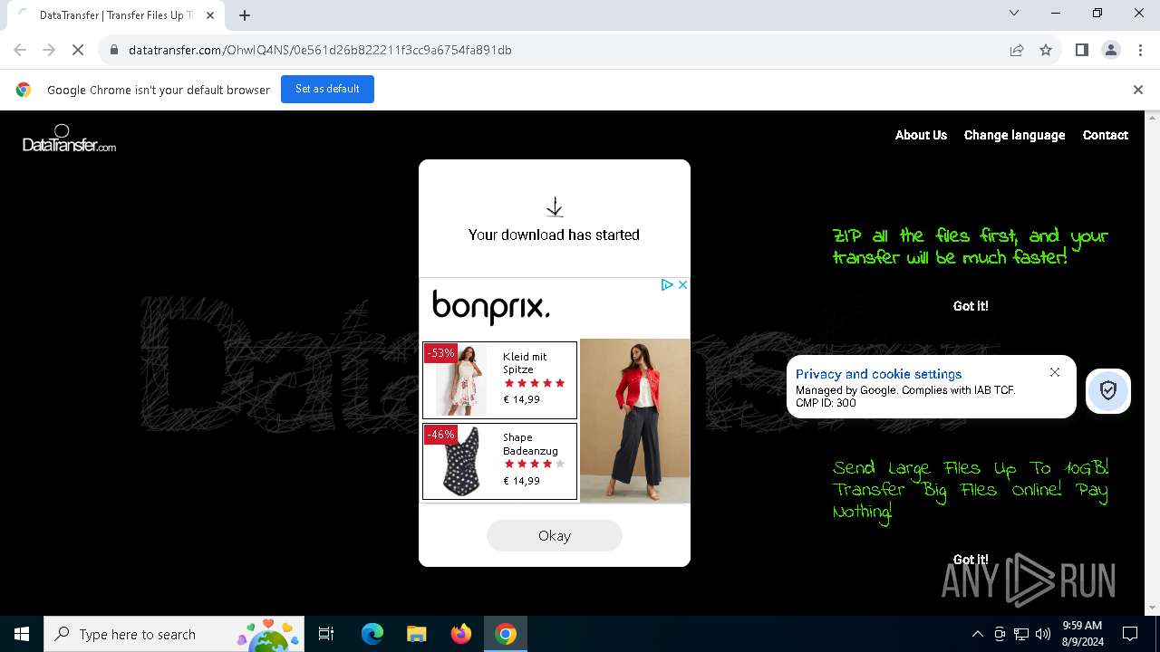Open the clock showing 9:59 AM
The image size is (1160, 652).
pos(1081,634)
